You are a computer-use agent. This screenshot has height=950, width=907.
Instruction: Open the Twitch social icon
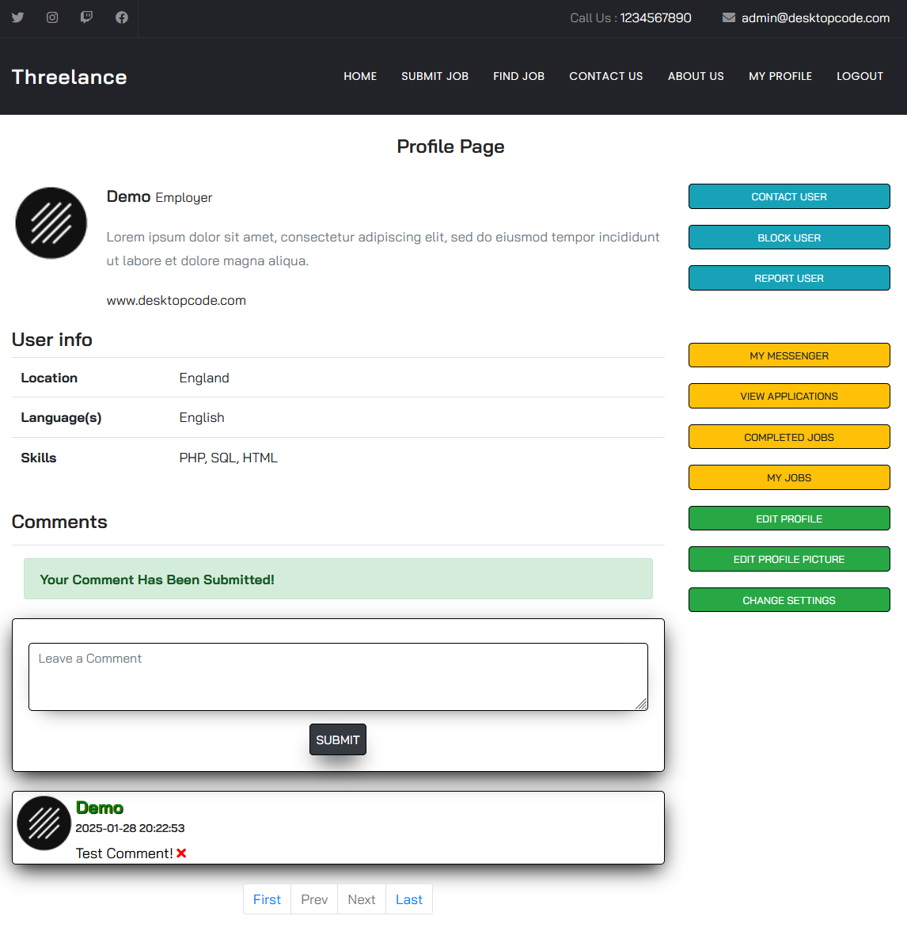pyautogui.click(x=86, y=17)
